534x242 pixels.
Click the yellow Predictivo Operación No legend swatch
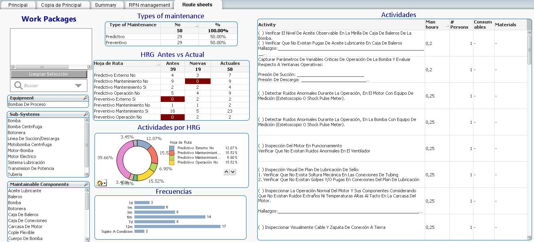point(172,162)
